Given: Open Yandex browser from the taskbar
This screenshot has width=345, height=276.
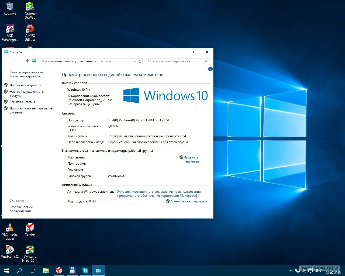Looking at the screenshot, I should tap(59, 270).
